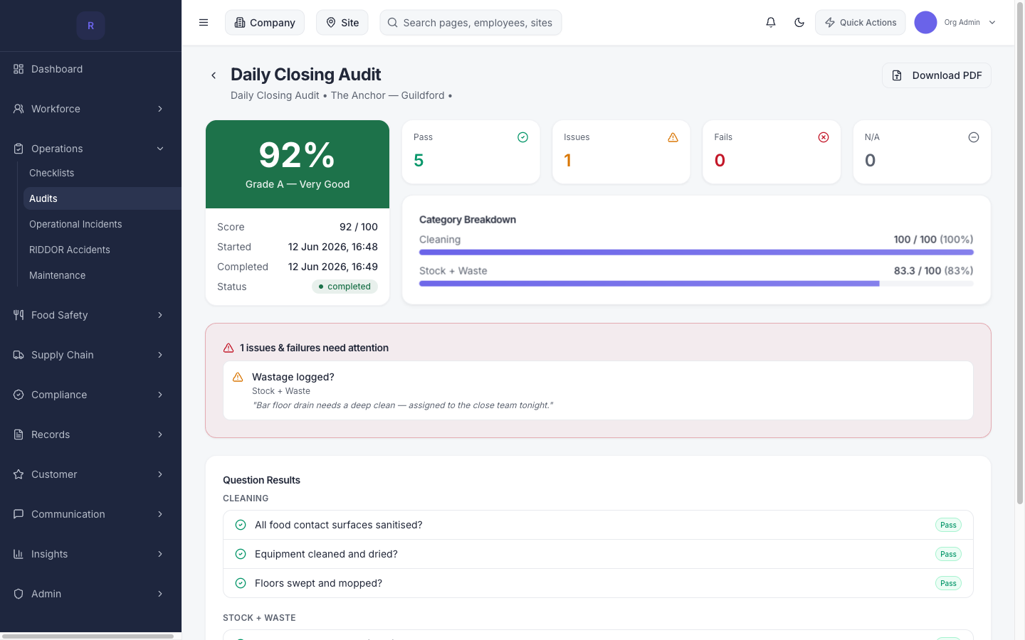Expand the Compliance chevron

(x=160, y=395)
